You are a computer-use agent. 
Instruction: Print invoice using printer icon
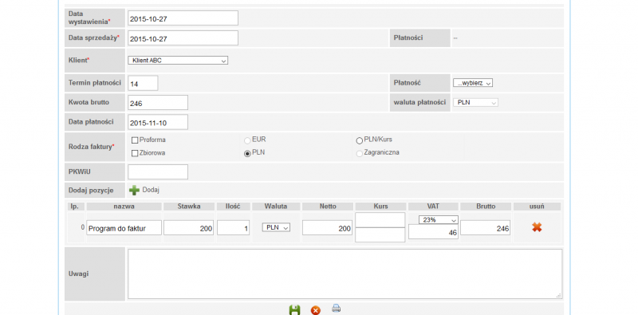(336, 308)
